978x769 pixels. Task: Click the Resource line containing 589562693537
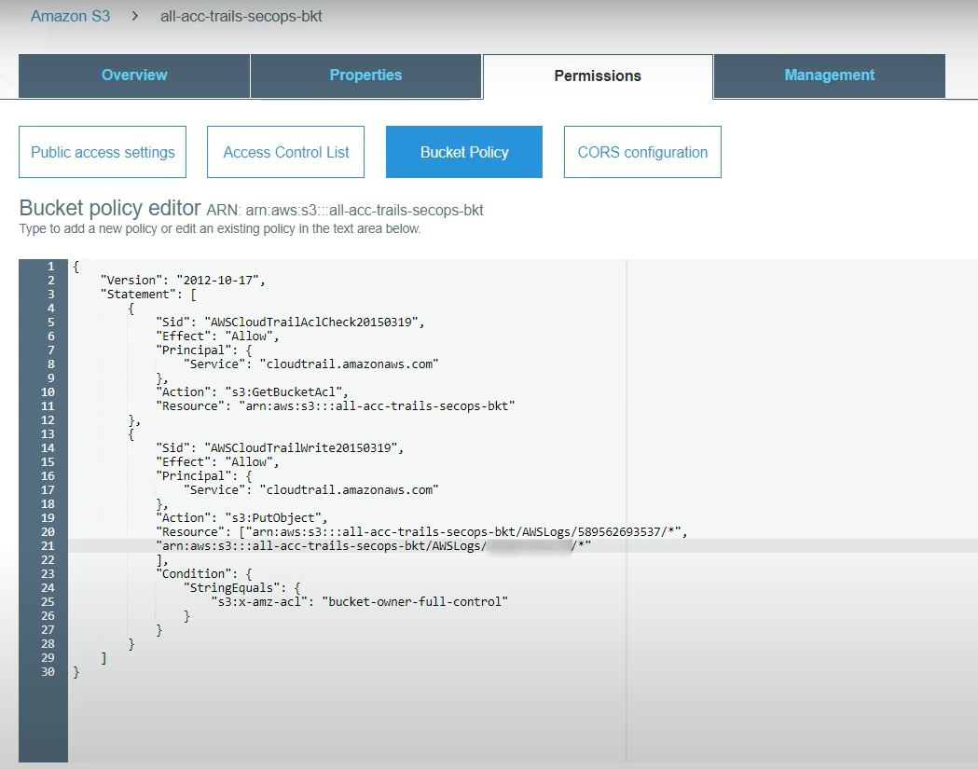coord(421,532)
